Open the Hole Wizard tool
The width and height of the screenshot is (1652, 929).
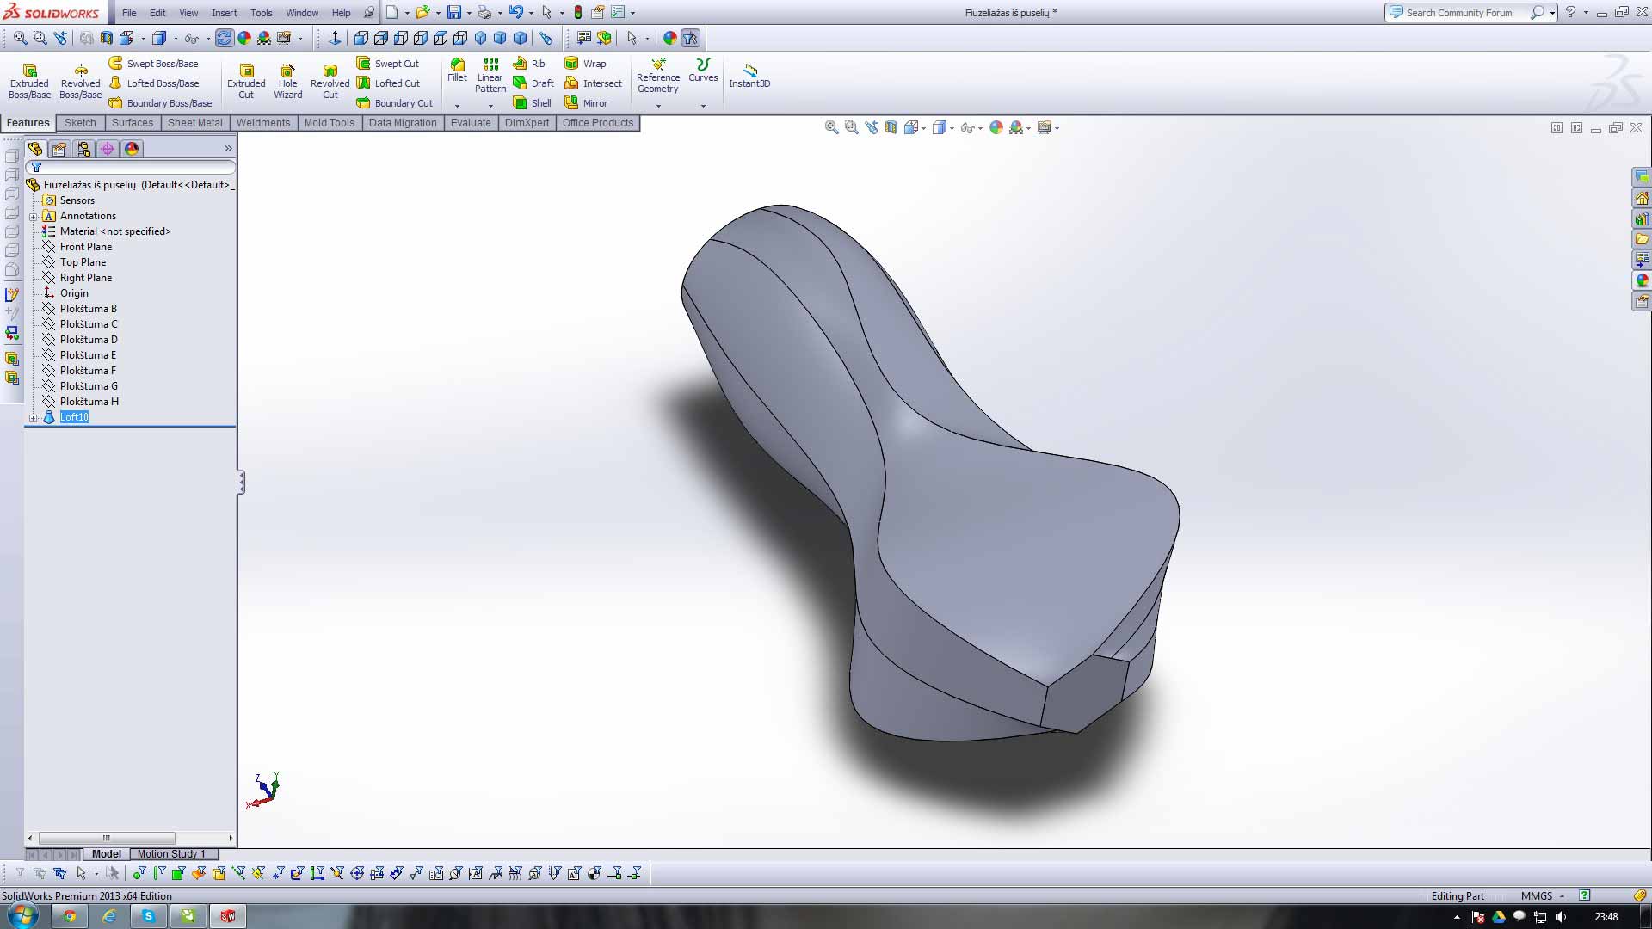[287, 81]
